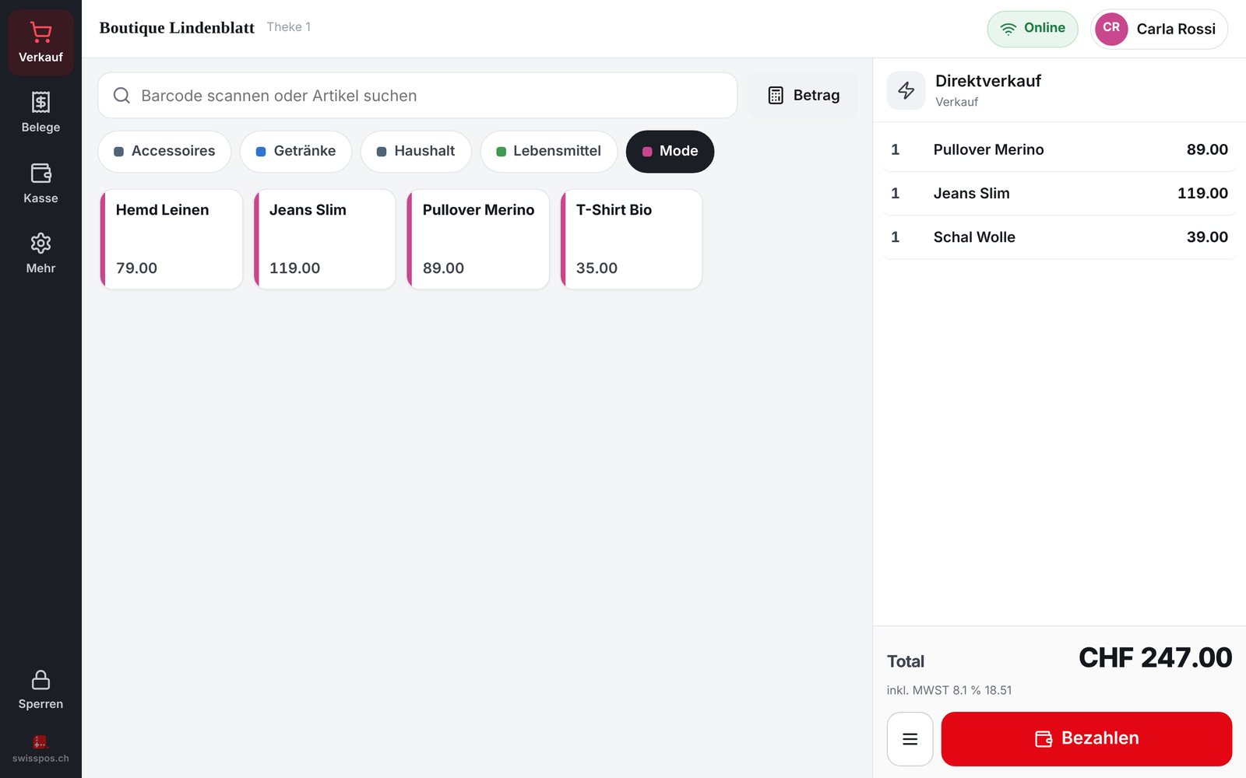Click the Boutique Lindenblatt store name
Screen dimensions: 1246x778
coord(177,28)
